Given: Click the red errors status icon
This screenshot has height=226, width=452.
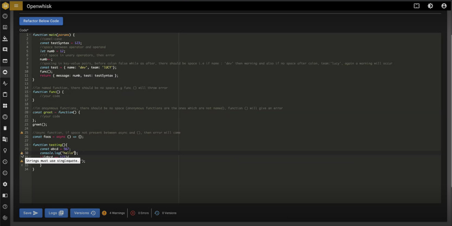Looking at the screenshot, I should (x=133, y=213).
